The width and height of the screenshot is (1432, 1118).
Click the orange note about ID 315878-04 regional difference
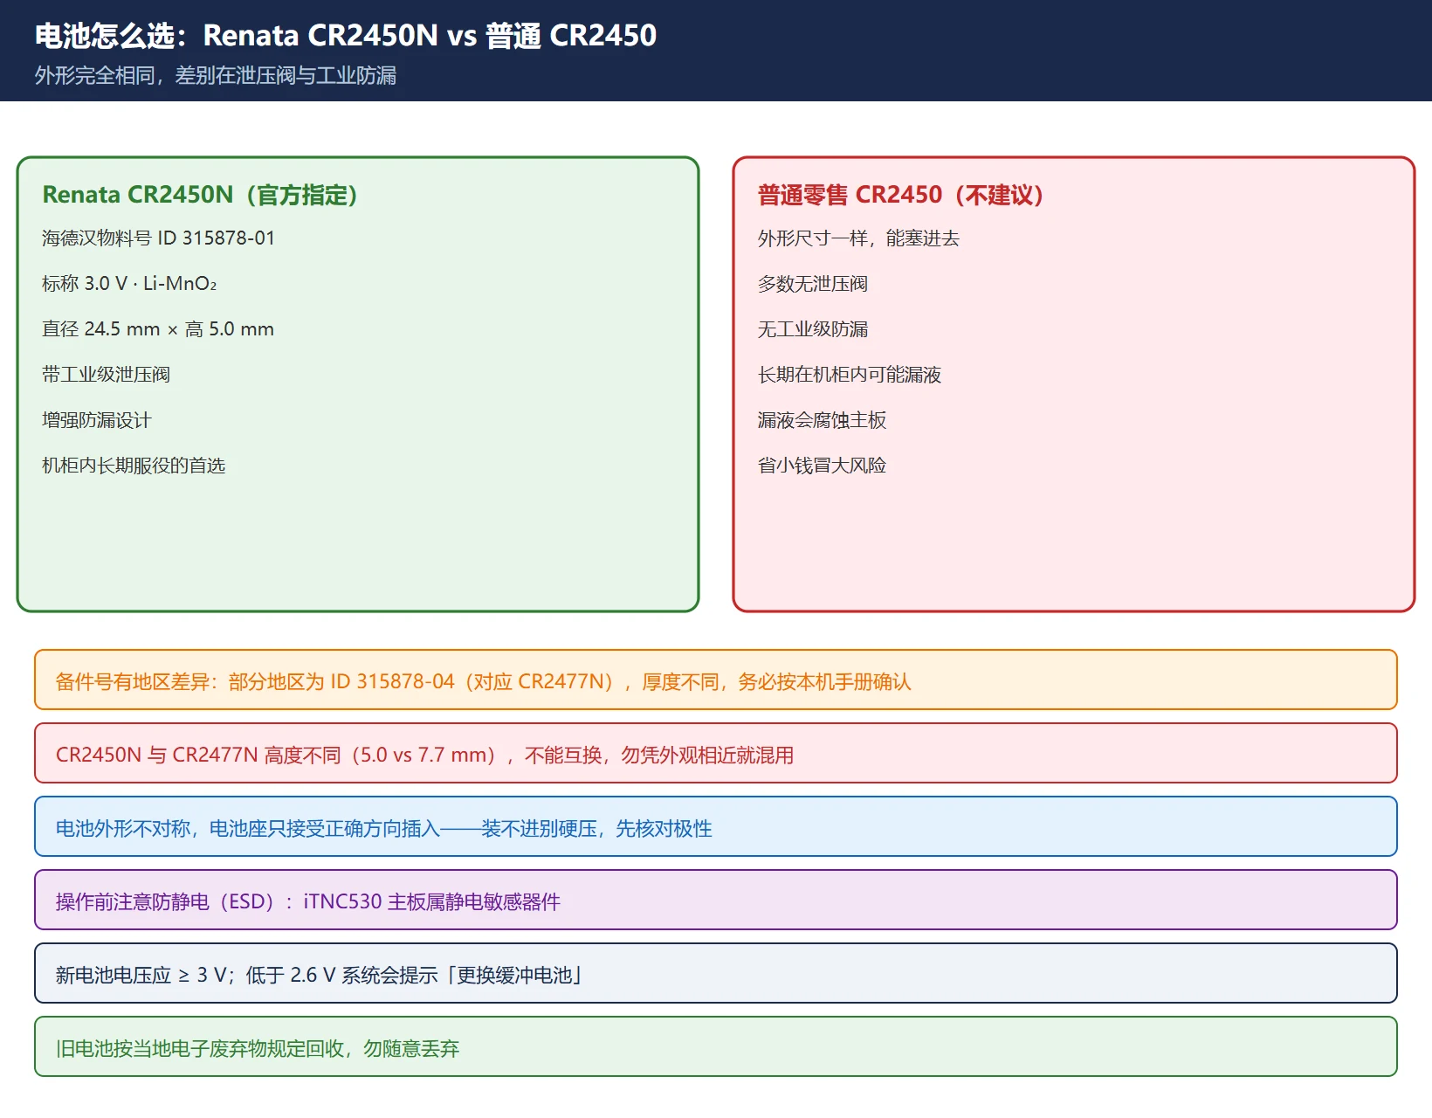pyautogui.click(x=716, y=680)
